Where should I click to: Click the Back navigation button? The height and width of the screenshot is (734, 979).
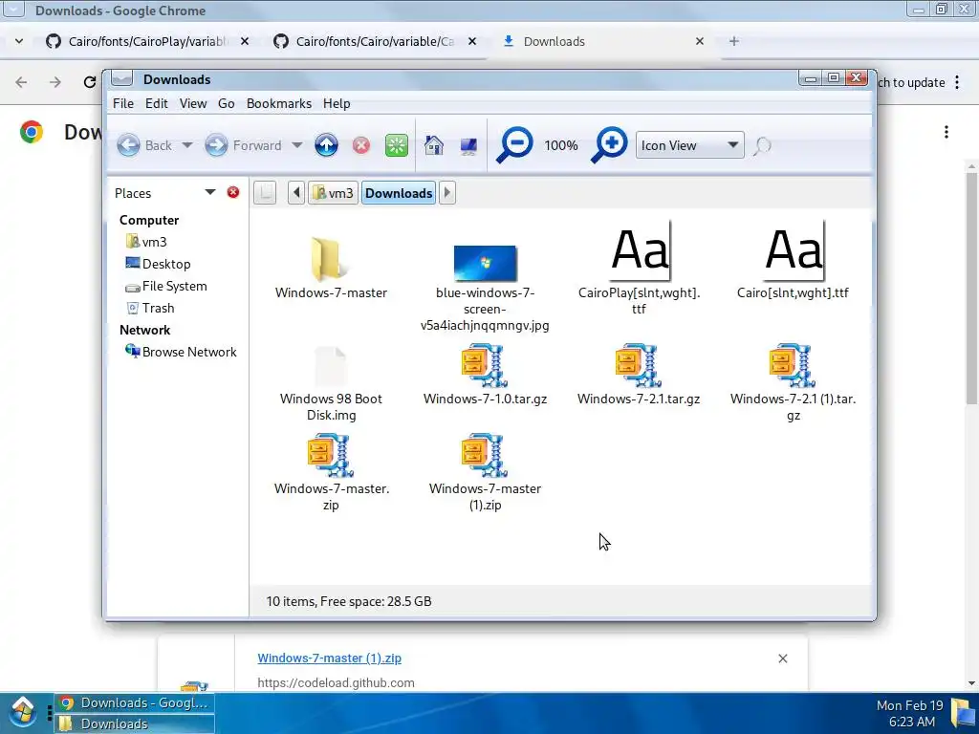[x=145, y=145]
